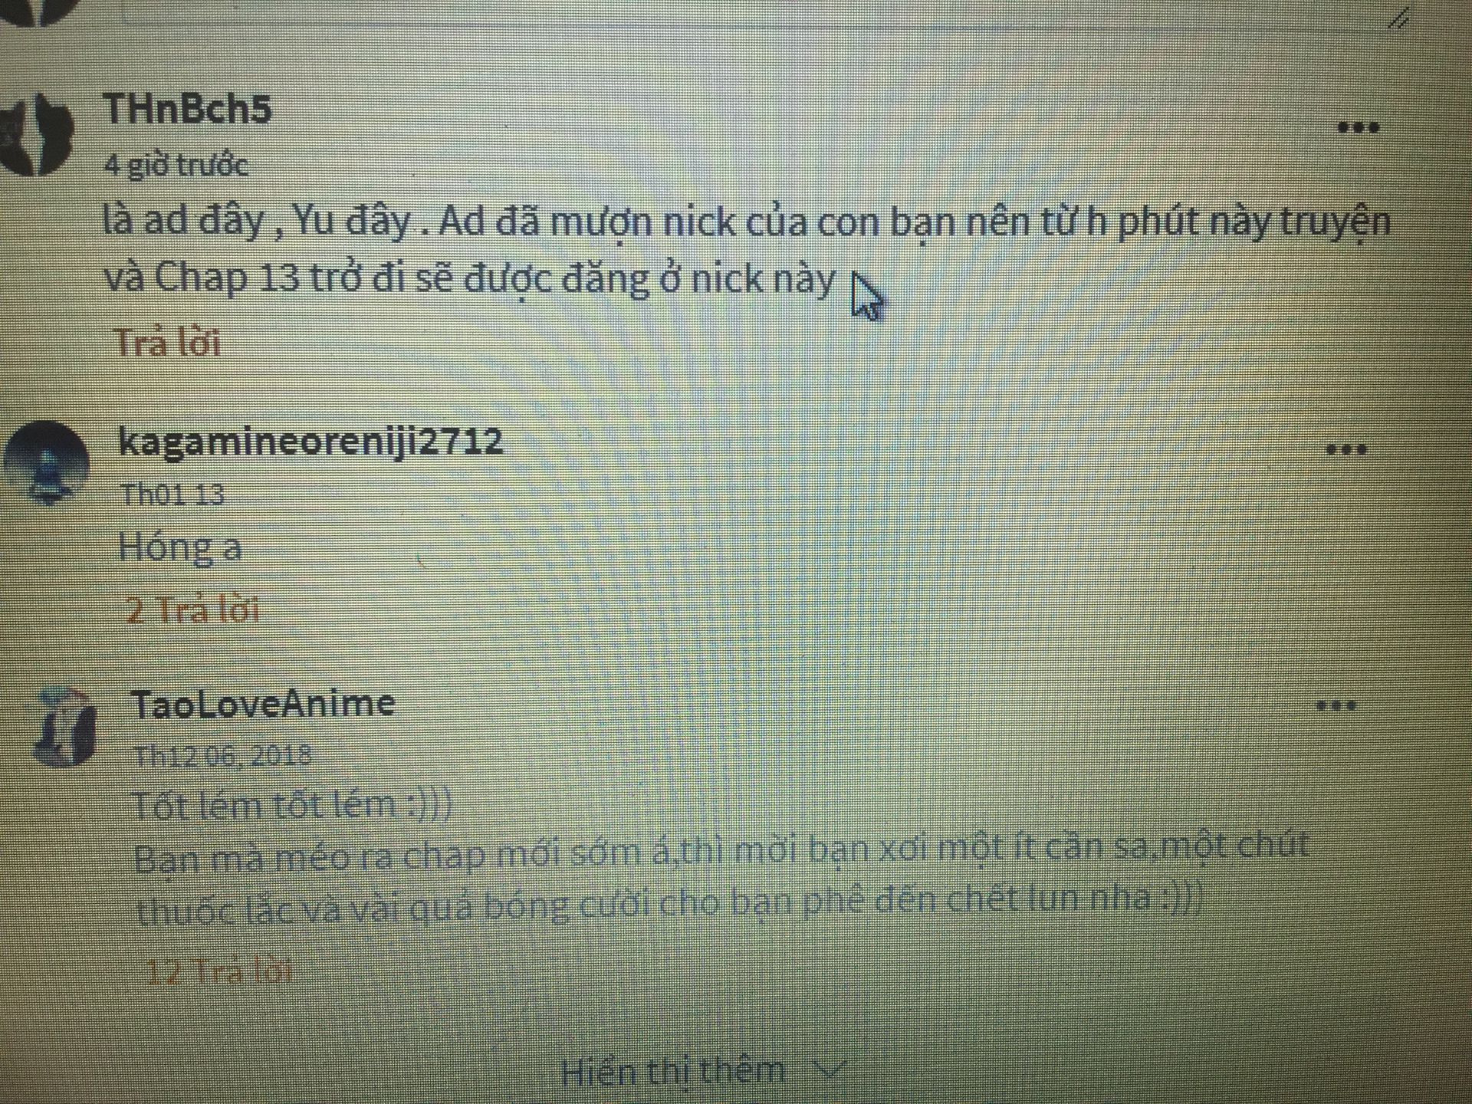Open options menu for THnBch5's comment

pyautogui.click(x=1358, y=128)
